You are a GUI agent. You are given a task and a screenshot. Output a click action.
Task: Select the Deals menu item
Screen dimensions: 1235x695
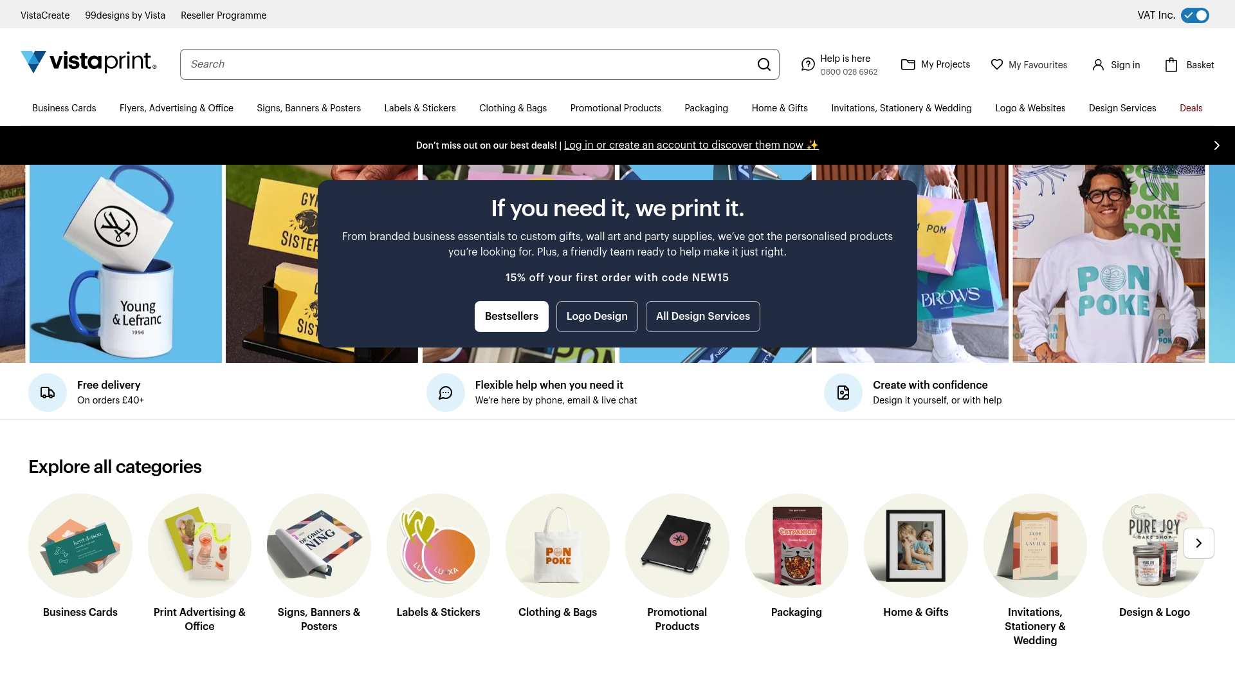[x=1191, y=108]
